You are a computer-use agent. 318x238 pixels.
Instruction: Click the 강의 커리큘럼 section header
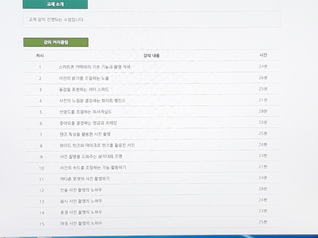[56, 42]
